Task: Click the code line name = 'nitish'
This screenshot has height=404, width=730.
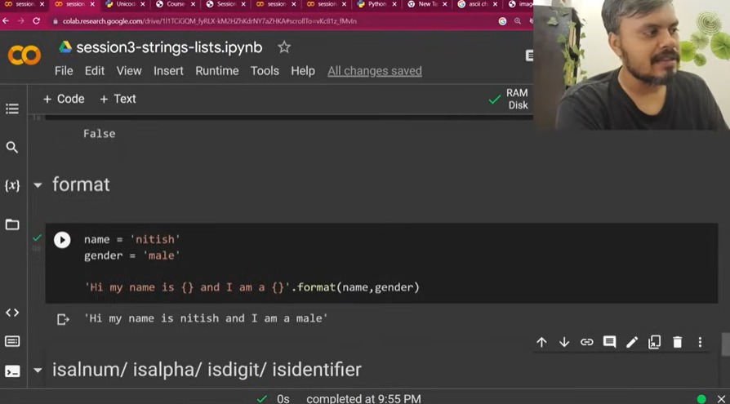Action: 132,239
